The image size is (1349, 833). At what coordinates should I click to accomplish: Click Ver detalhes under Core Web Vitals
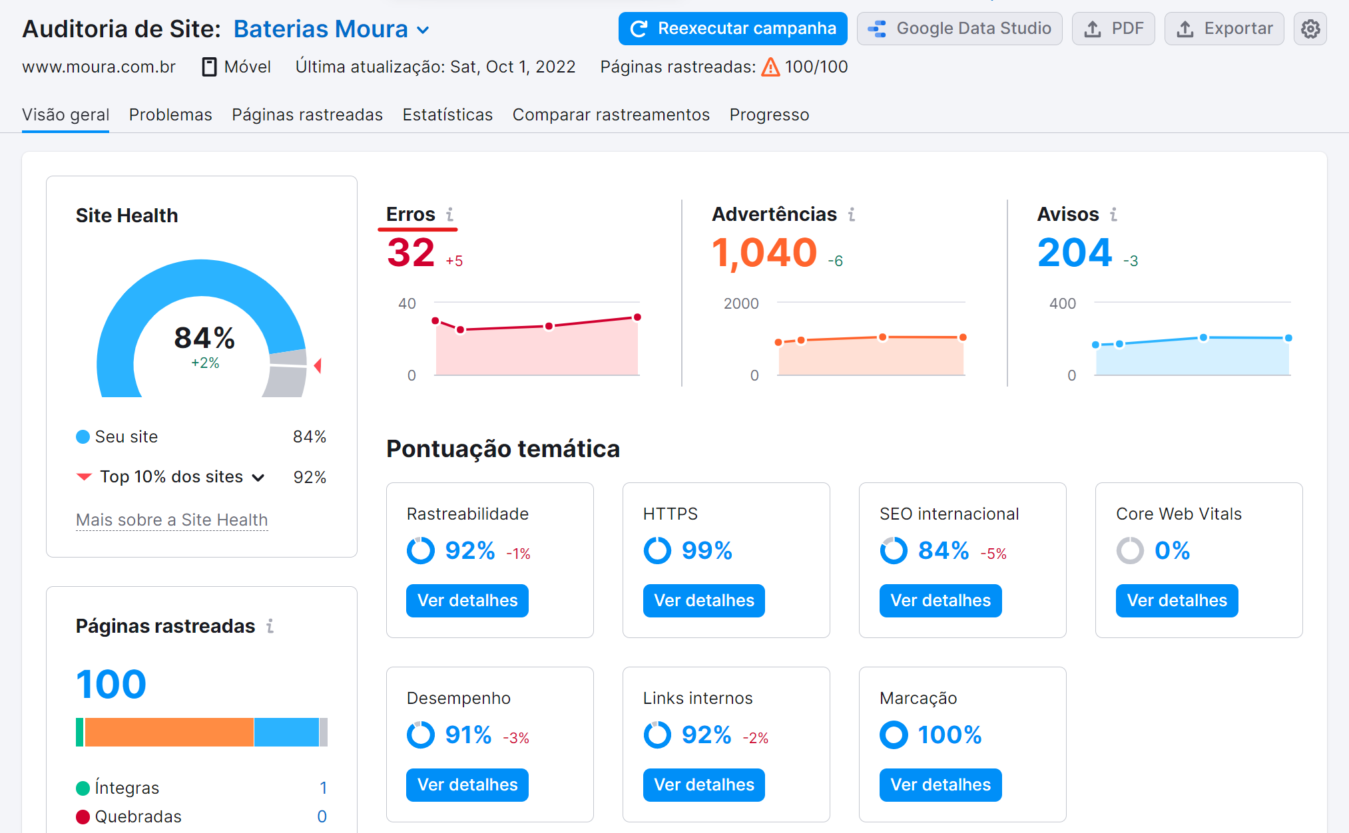point(1177,600)
